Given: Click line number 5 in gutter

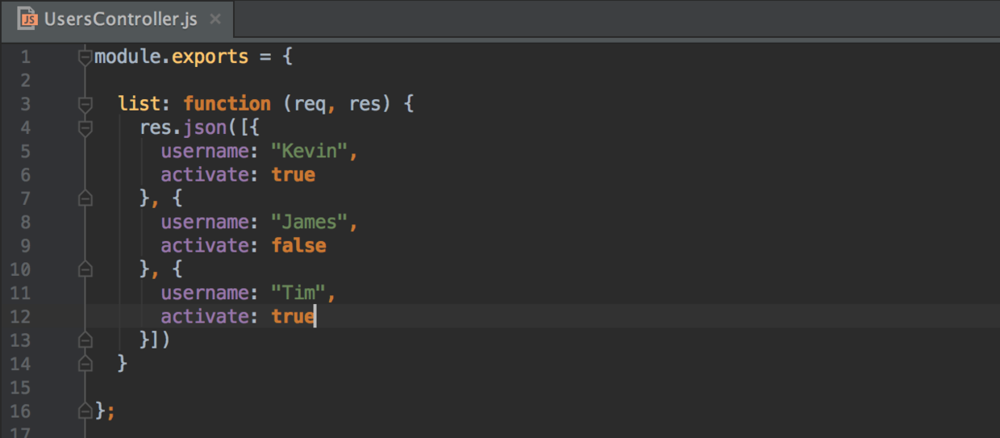Looking at the screenshot, I should (x=26, y=152).
